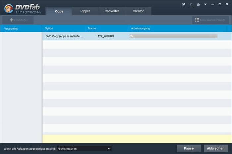Switch to the Ripper tab

point(85,11)
